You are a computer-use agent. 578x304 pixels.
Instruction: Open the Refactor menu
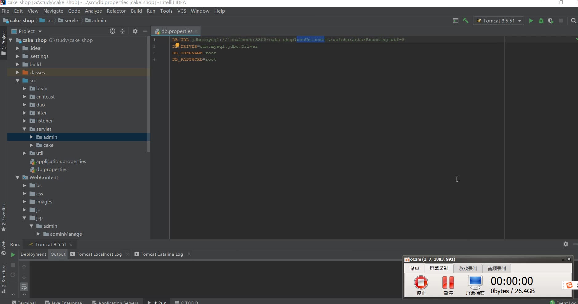tap(116, 11)
